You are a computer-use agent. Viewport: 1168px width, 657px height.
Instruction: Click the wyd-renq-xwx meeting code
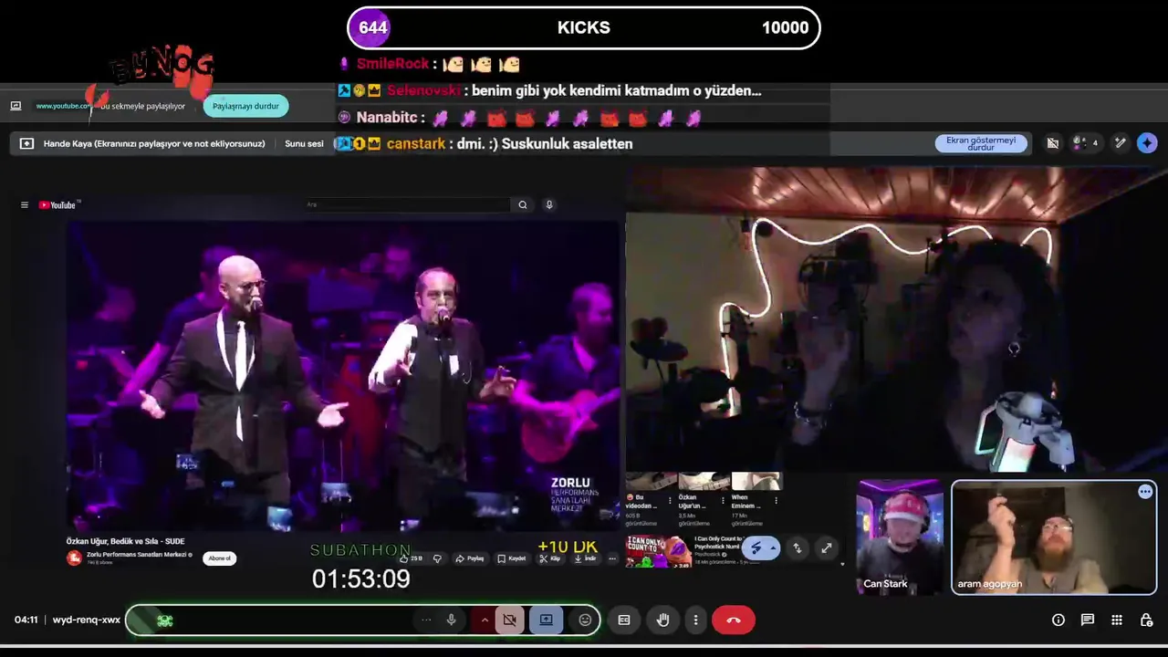click(x=87, y=620)
